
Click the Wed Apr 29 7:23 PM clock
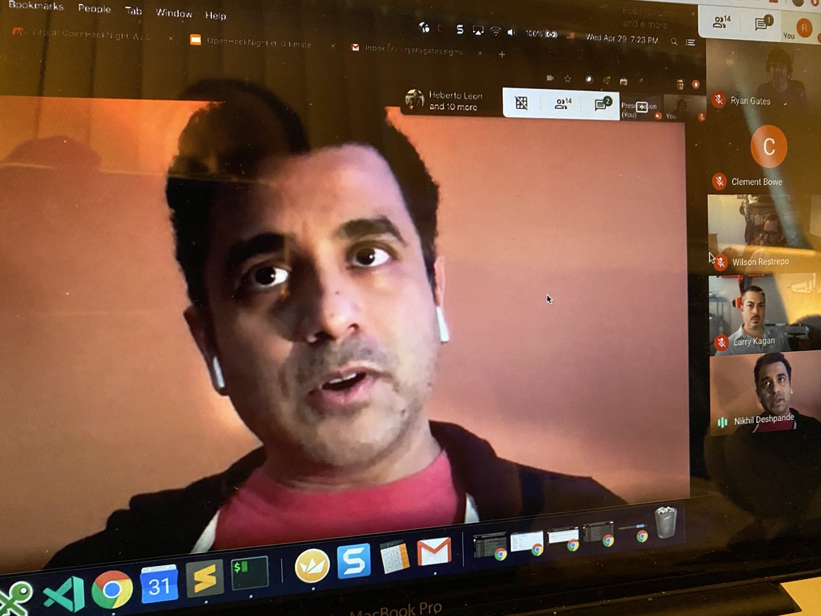pyautogui.click(x=621, y=38)
